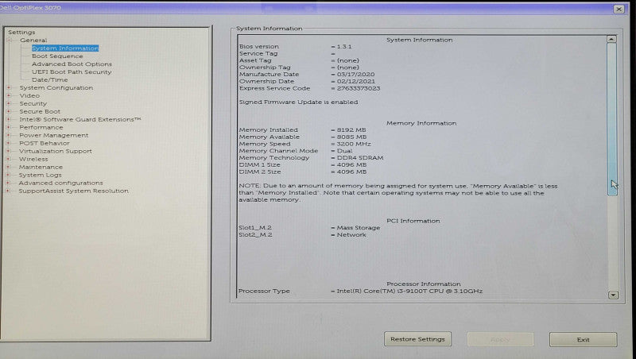Image resolution: width=636 pixels, height=359 pixels.
Task: Click the DIMM 2 Size row
Action: pyautogui.click(x=303, y=172)
